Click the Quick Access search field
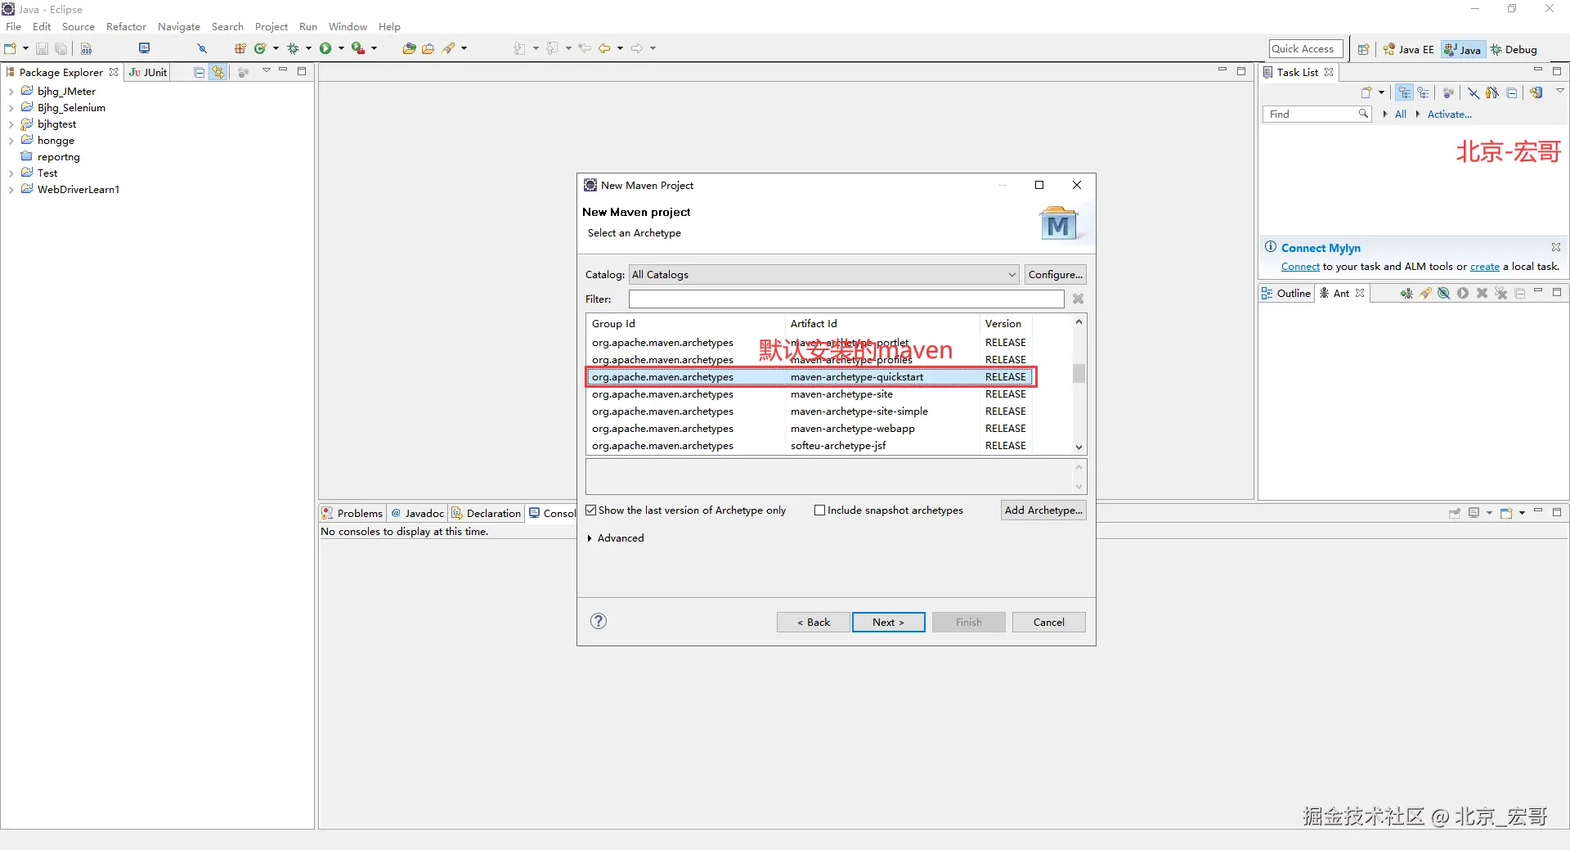Image resolution: width=1570 pixels, height=850 pixels. (1306, 49)
